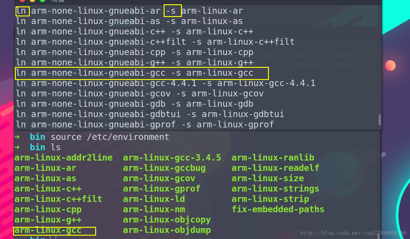Click 'arm-linux-c++filt' in the green ls listing
The image size is (410, 239).
click(58, 199)
